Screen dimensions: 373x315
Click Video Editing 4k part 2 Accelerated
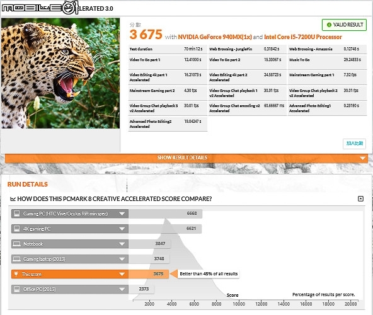[248, 77]
